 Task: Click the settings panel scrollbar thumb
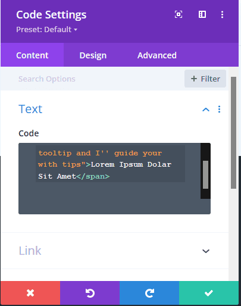(234, 133)
